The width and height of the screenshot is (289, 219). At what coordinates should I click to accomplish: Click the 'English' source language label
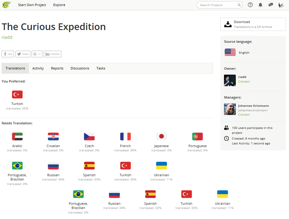244,53
